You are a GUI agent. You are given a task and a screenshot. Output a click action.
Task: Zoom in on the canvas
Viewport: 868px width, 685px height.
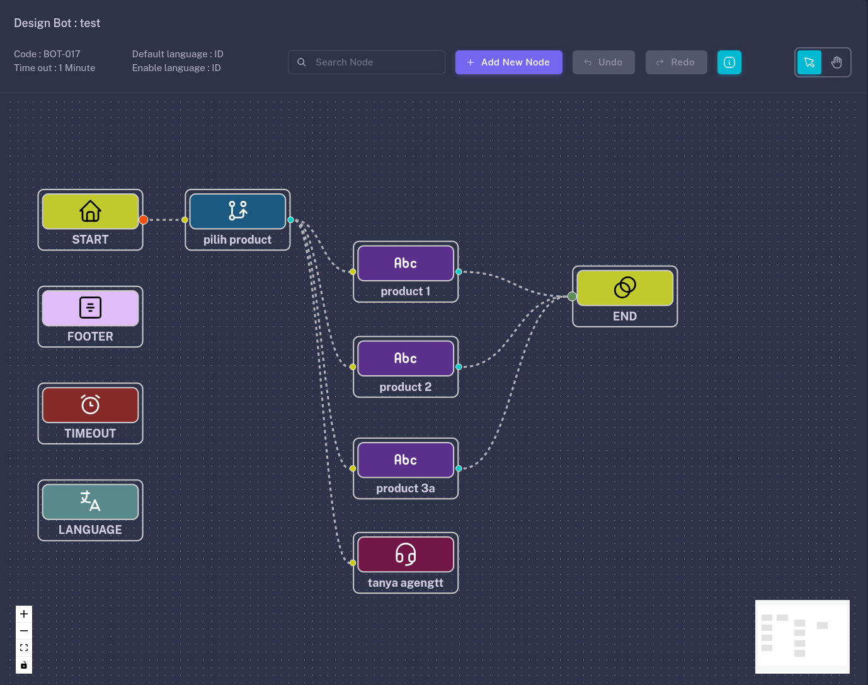(24, 614)
